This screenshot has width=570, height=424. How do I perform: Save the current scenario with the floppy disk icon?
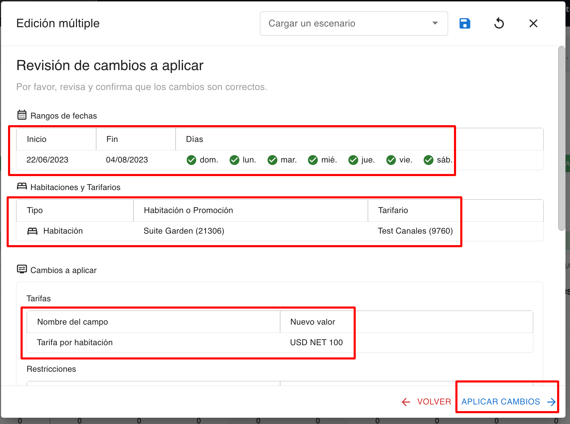point(465,23)
